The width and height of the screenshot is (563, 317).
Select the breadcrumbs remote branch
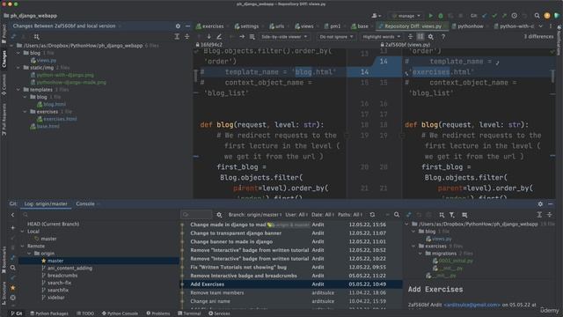[62, 276]
